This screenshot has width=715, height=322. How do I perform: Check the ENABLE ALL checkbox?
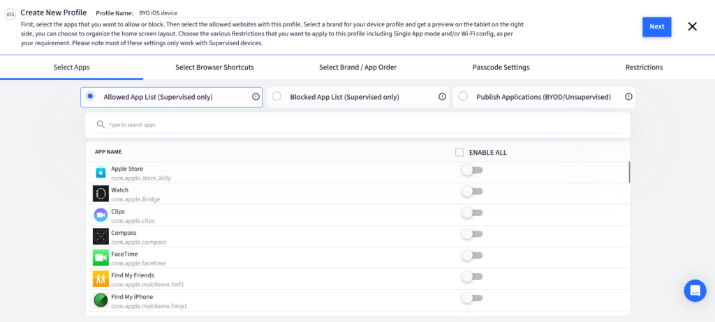(x=459, y=153)
